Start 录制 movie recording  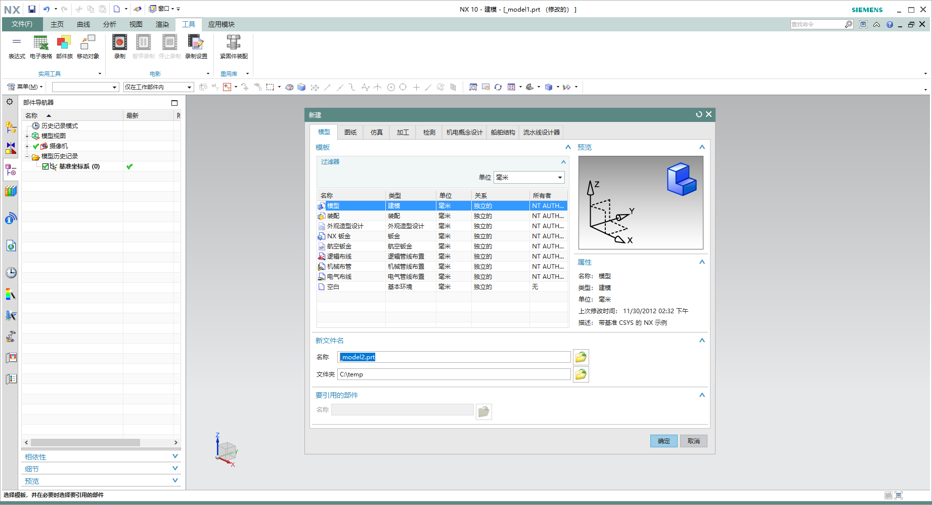pyautogui.click(x=120, y=47)
